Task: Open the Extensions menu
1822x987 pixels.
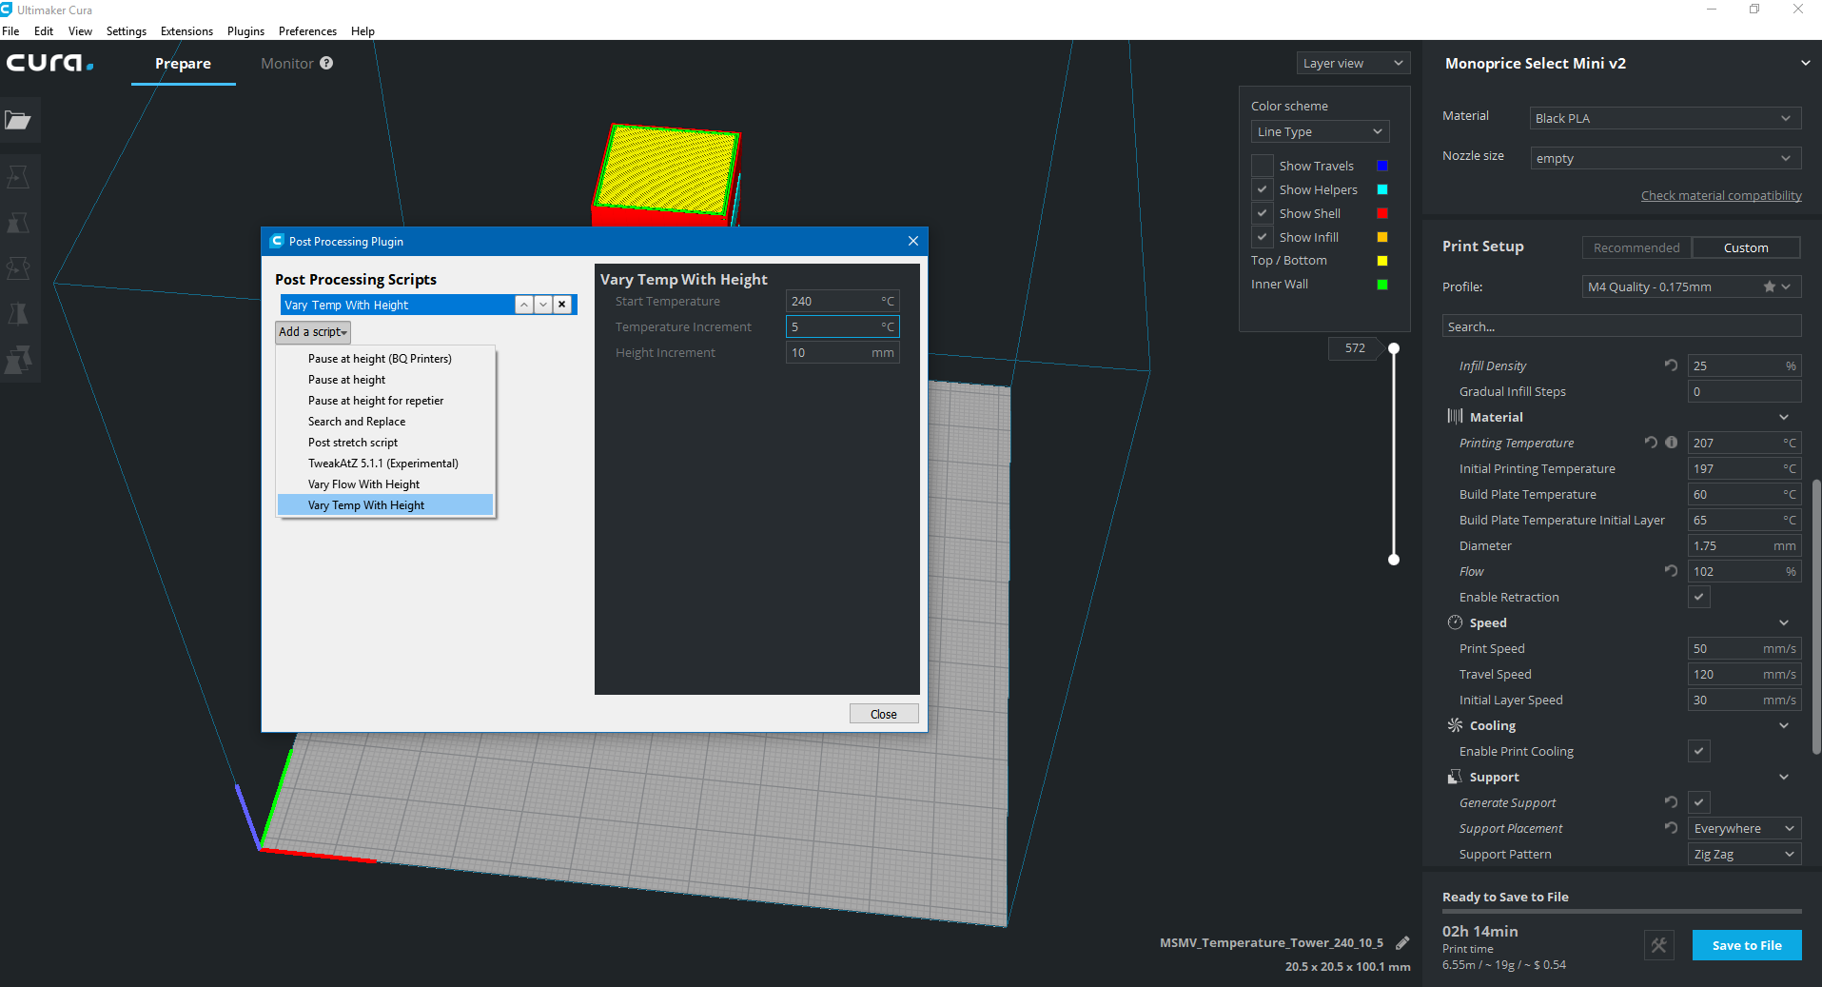Action: point(186,30)
